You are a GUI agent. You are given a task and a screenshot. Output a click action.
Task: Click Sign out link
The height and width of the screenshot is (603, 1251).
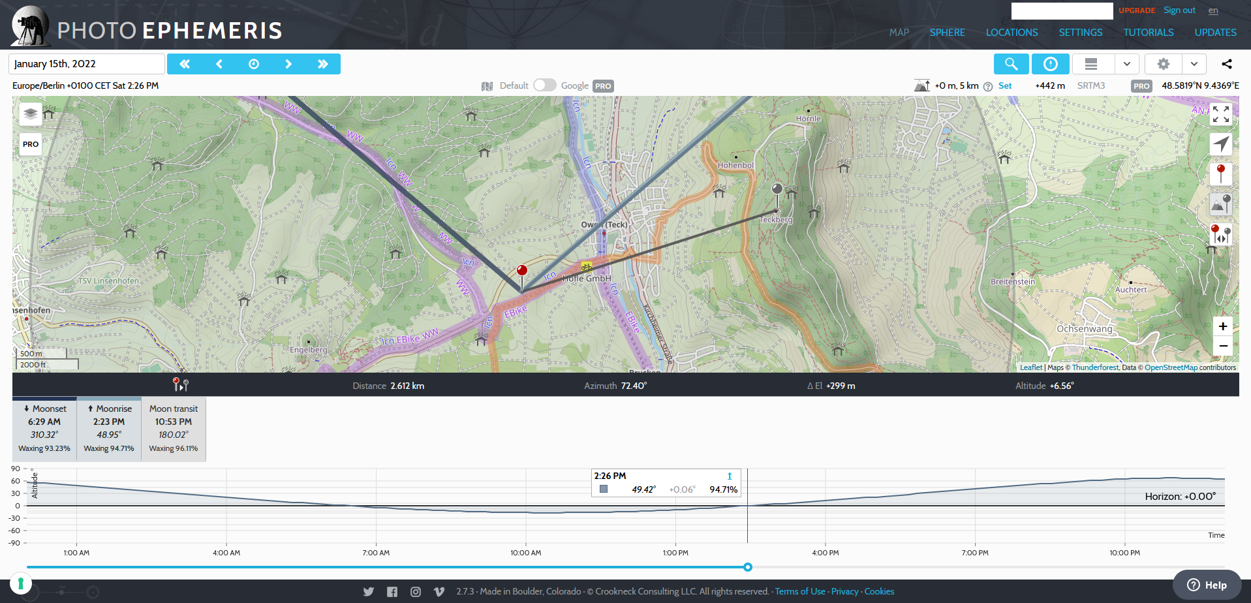pyautogui.click(x=1179, y=10)
